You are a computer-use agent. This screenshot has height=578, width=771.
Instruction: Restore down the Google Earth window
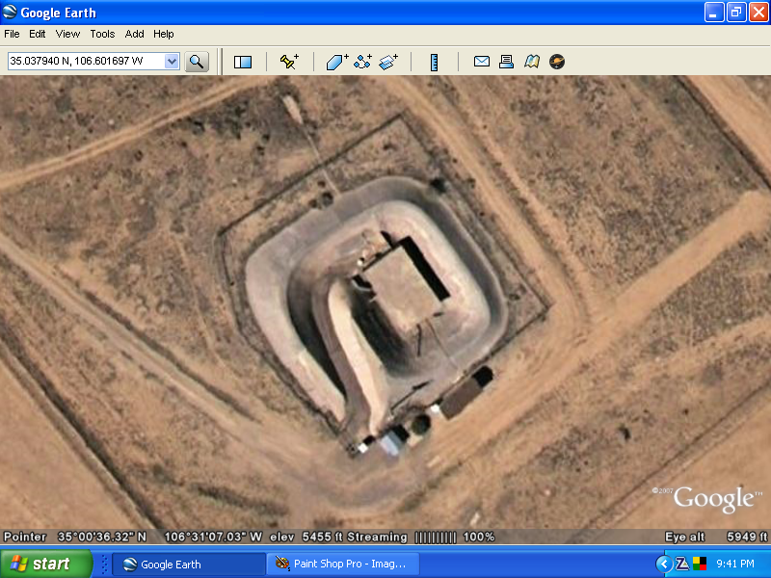coord(736,13)
